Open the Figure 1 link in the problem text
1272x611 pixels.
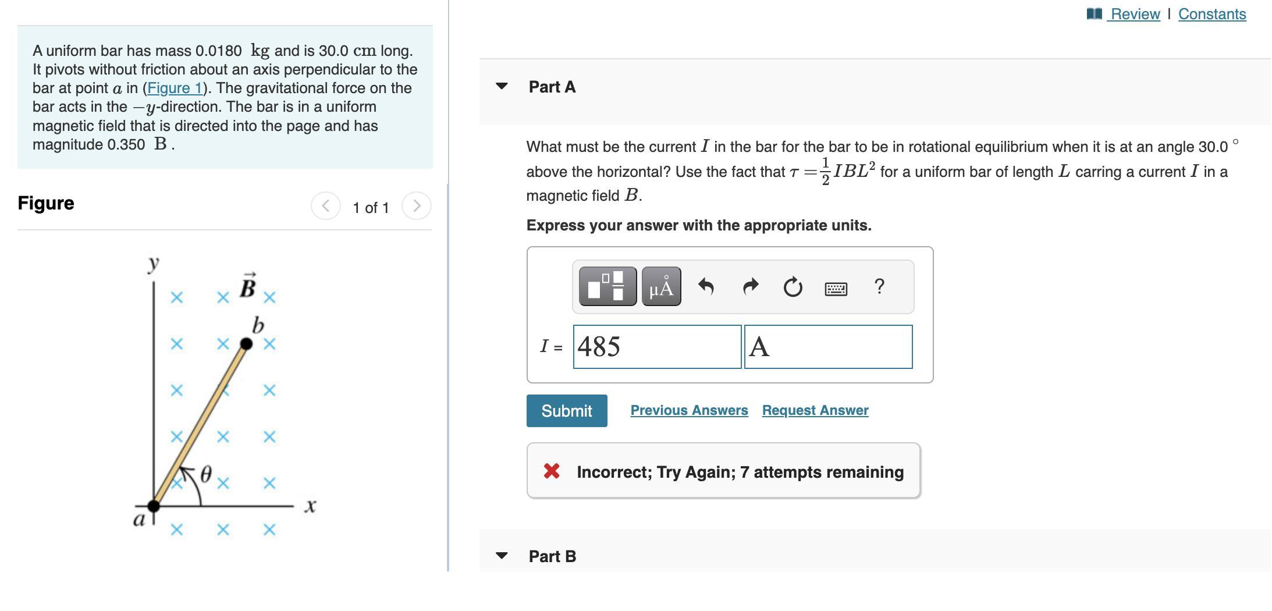[175, 88]
